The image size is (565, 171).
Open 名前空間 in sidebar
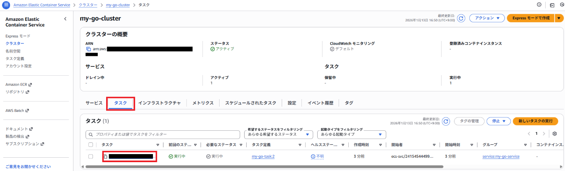[13, 51]
